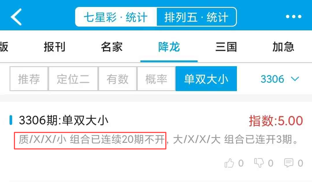Select the 单双大小 filter button

pyautogui.click(x=206, y=79)
